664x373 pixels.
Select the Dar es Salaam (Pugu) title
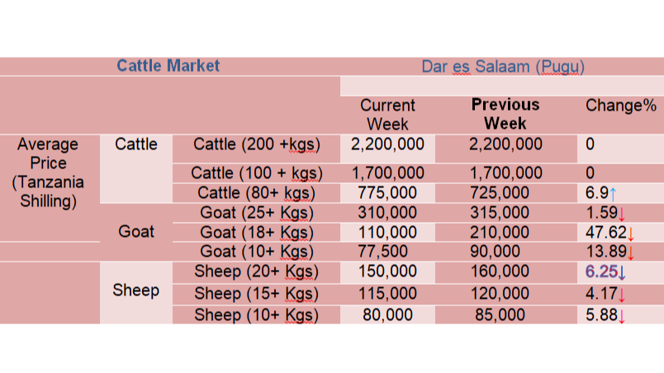point(503,67)
